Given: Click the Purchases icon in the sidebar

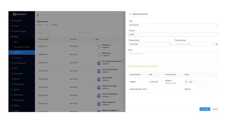Looking at the screenshot, I should coord(12,58).
